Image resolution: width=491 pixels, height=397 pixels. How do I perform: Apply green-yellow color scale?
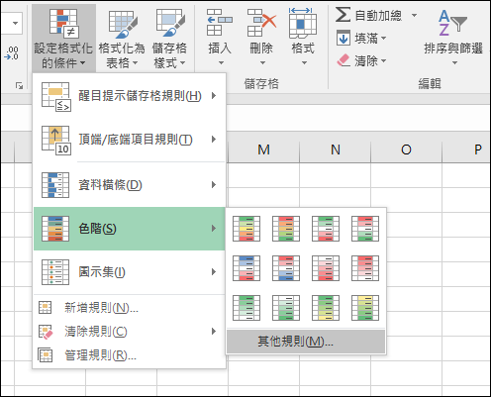click(326, 308)
